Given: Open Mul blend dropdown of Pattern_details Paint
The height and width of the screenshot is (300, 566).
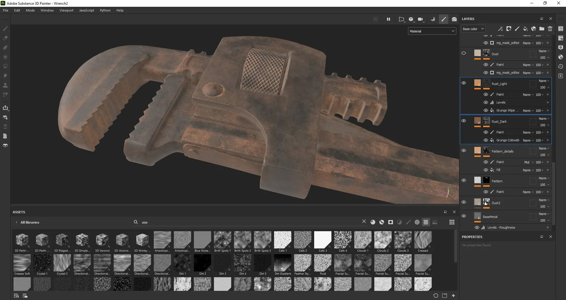Looking at the screenshot, I should click(529, 162).
